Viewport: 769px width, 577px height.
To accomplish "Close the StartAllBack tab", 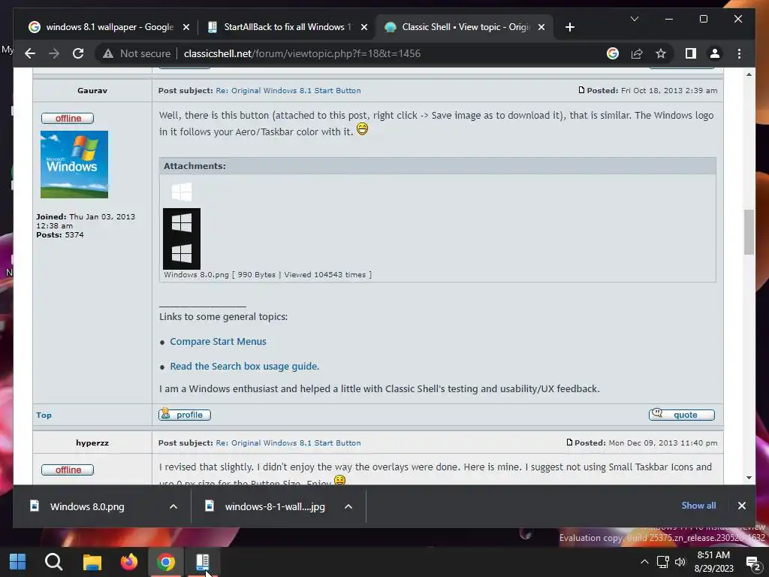I will point(364,28).
